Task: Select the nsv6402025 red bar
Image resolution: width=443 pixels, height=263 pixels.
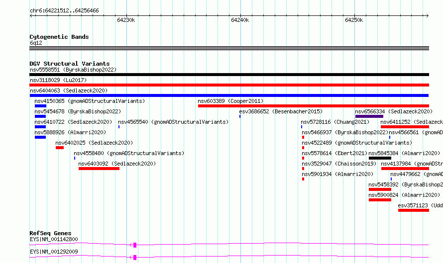Action: pos(60,148)
